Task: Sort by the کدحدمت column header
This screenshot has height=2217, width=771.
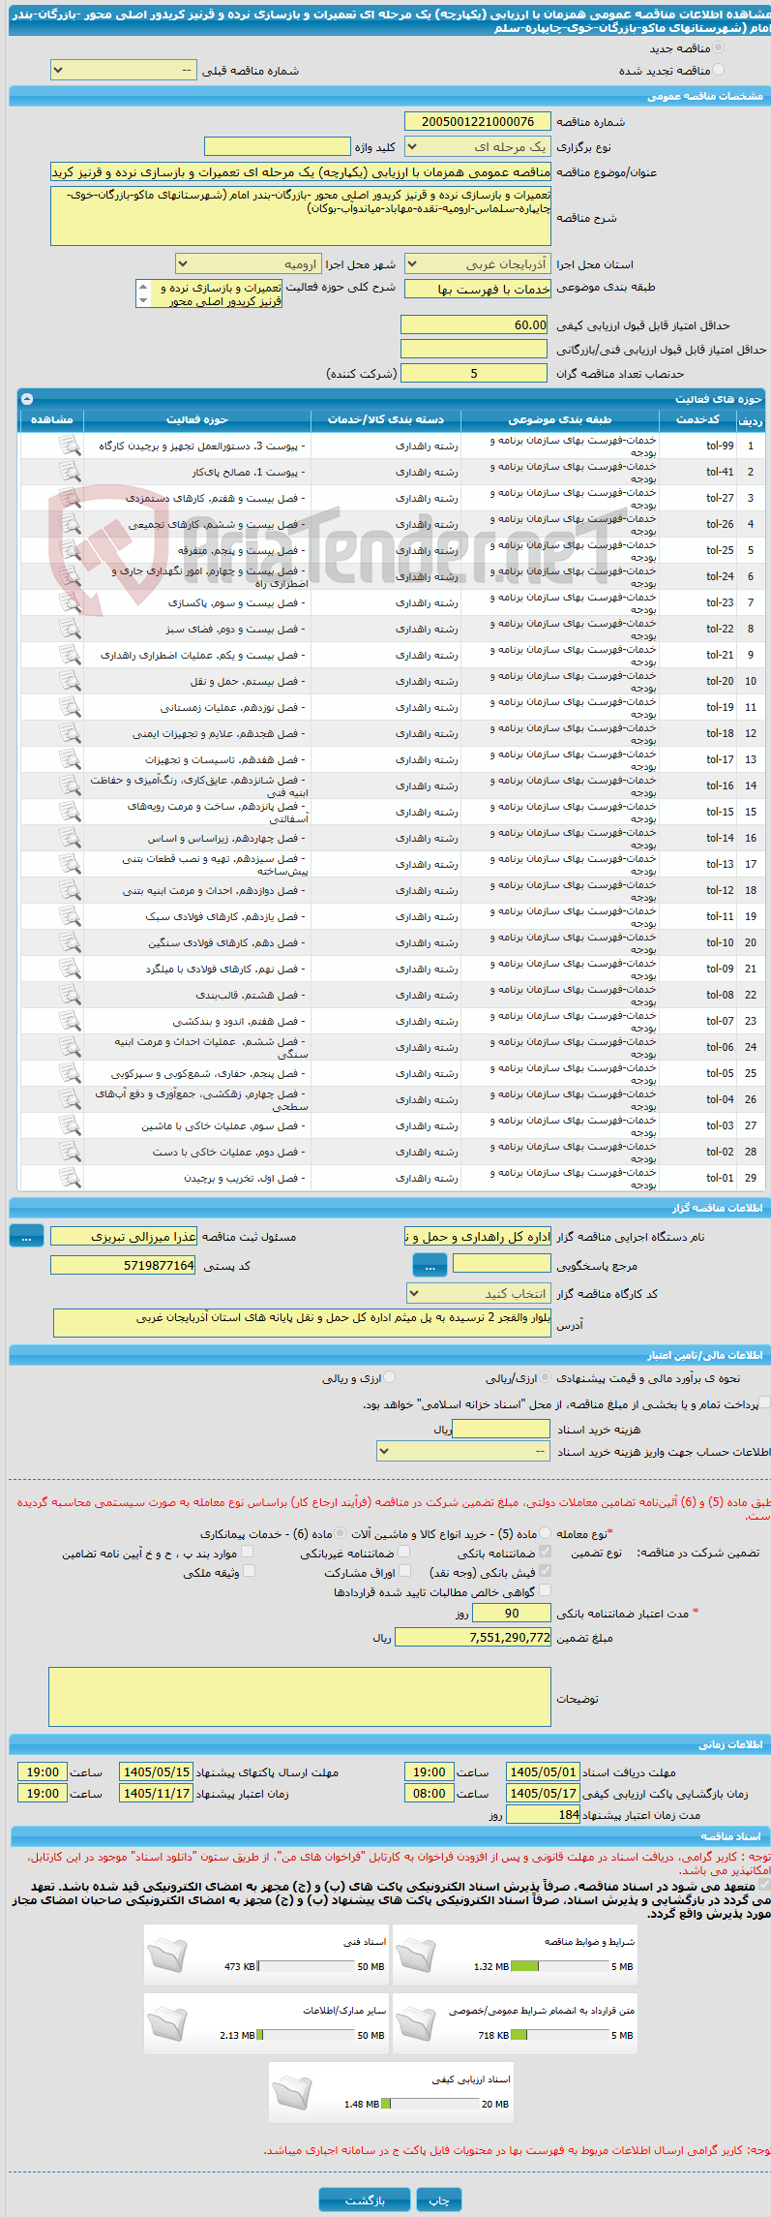Action: 697,419
